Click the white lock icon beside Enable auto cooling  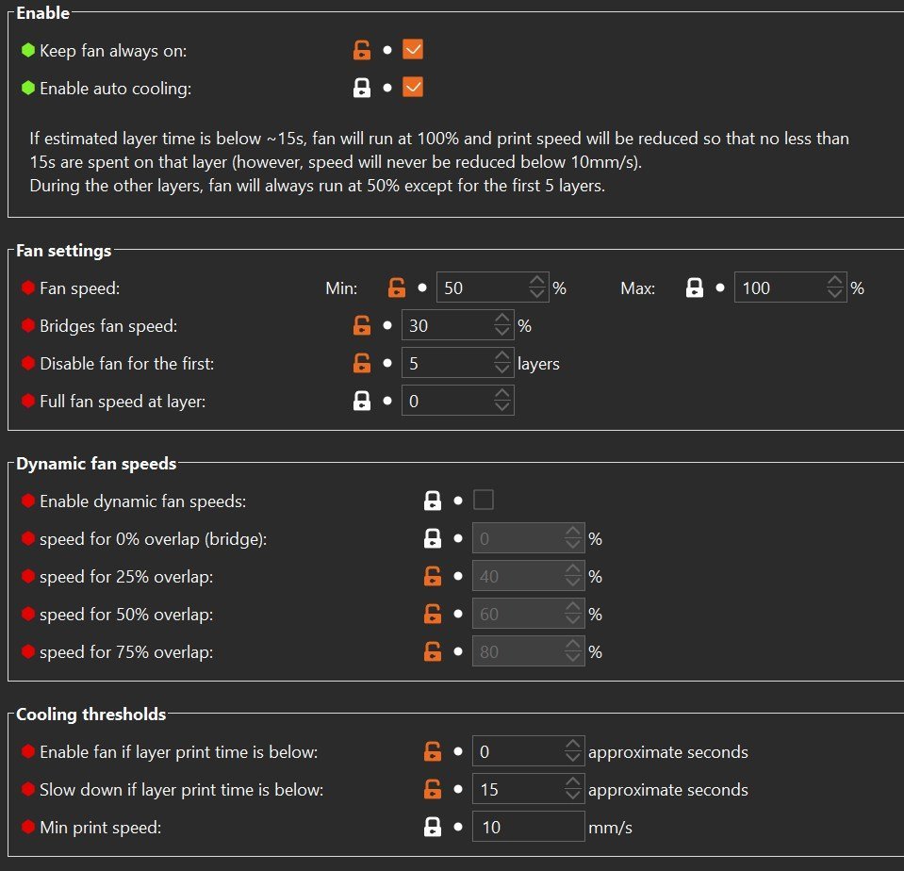pyautogui.click(x=361, y=88)
